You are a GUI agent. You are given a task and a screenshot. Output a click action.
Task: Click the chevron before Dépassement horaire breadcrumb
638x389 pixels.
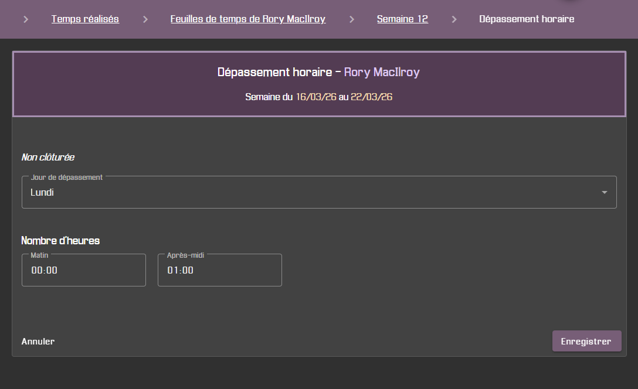pyautogui.click(x=454, y=19)
